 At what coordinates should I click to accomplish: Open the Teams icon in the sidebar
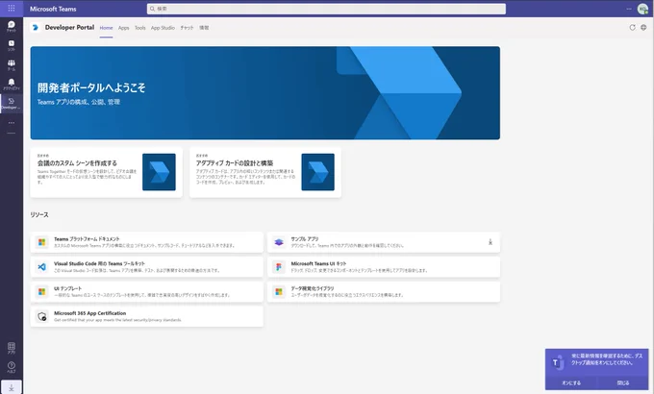(12, 64)
